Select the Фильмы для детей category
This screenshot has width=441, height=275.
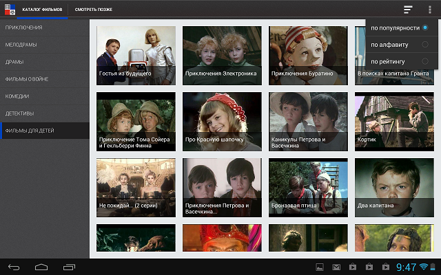tap(45, 131)
